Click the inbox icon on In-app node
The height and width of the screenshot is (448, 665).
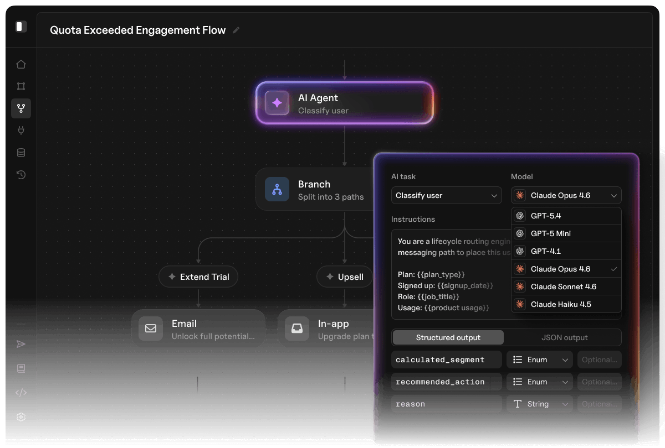[x=297, y=329]
